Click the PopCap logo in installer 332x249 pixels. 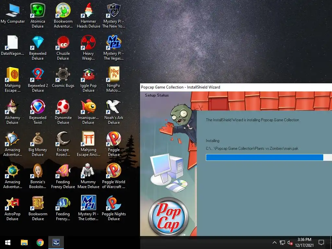click(168, 217)
